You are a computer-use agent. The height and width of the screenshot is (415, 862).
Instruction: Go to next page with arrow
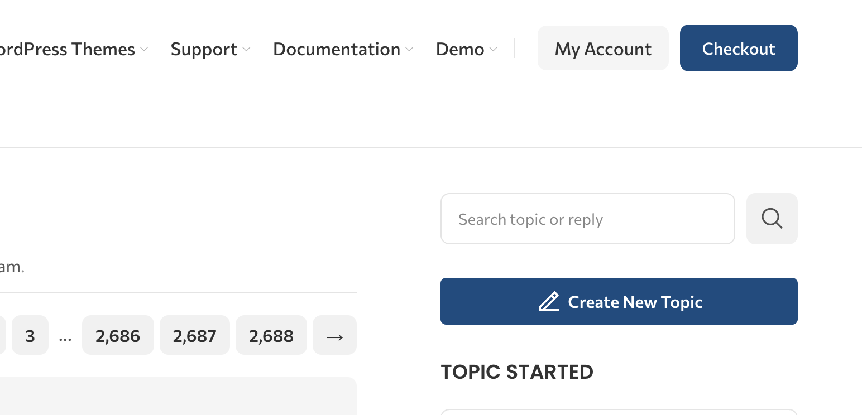(334, 335)
